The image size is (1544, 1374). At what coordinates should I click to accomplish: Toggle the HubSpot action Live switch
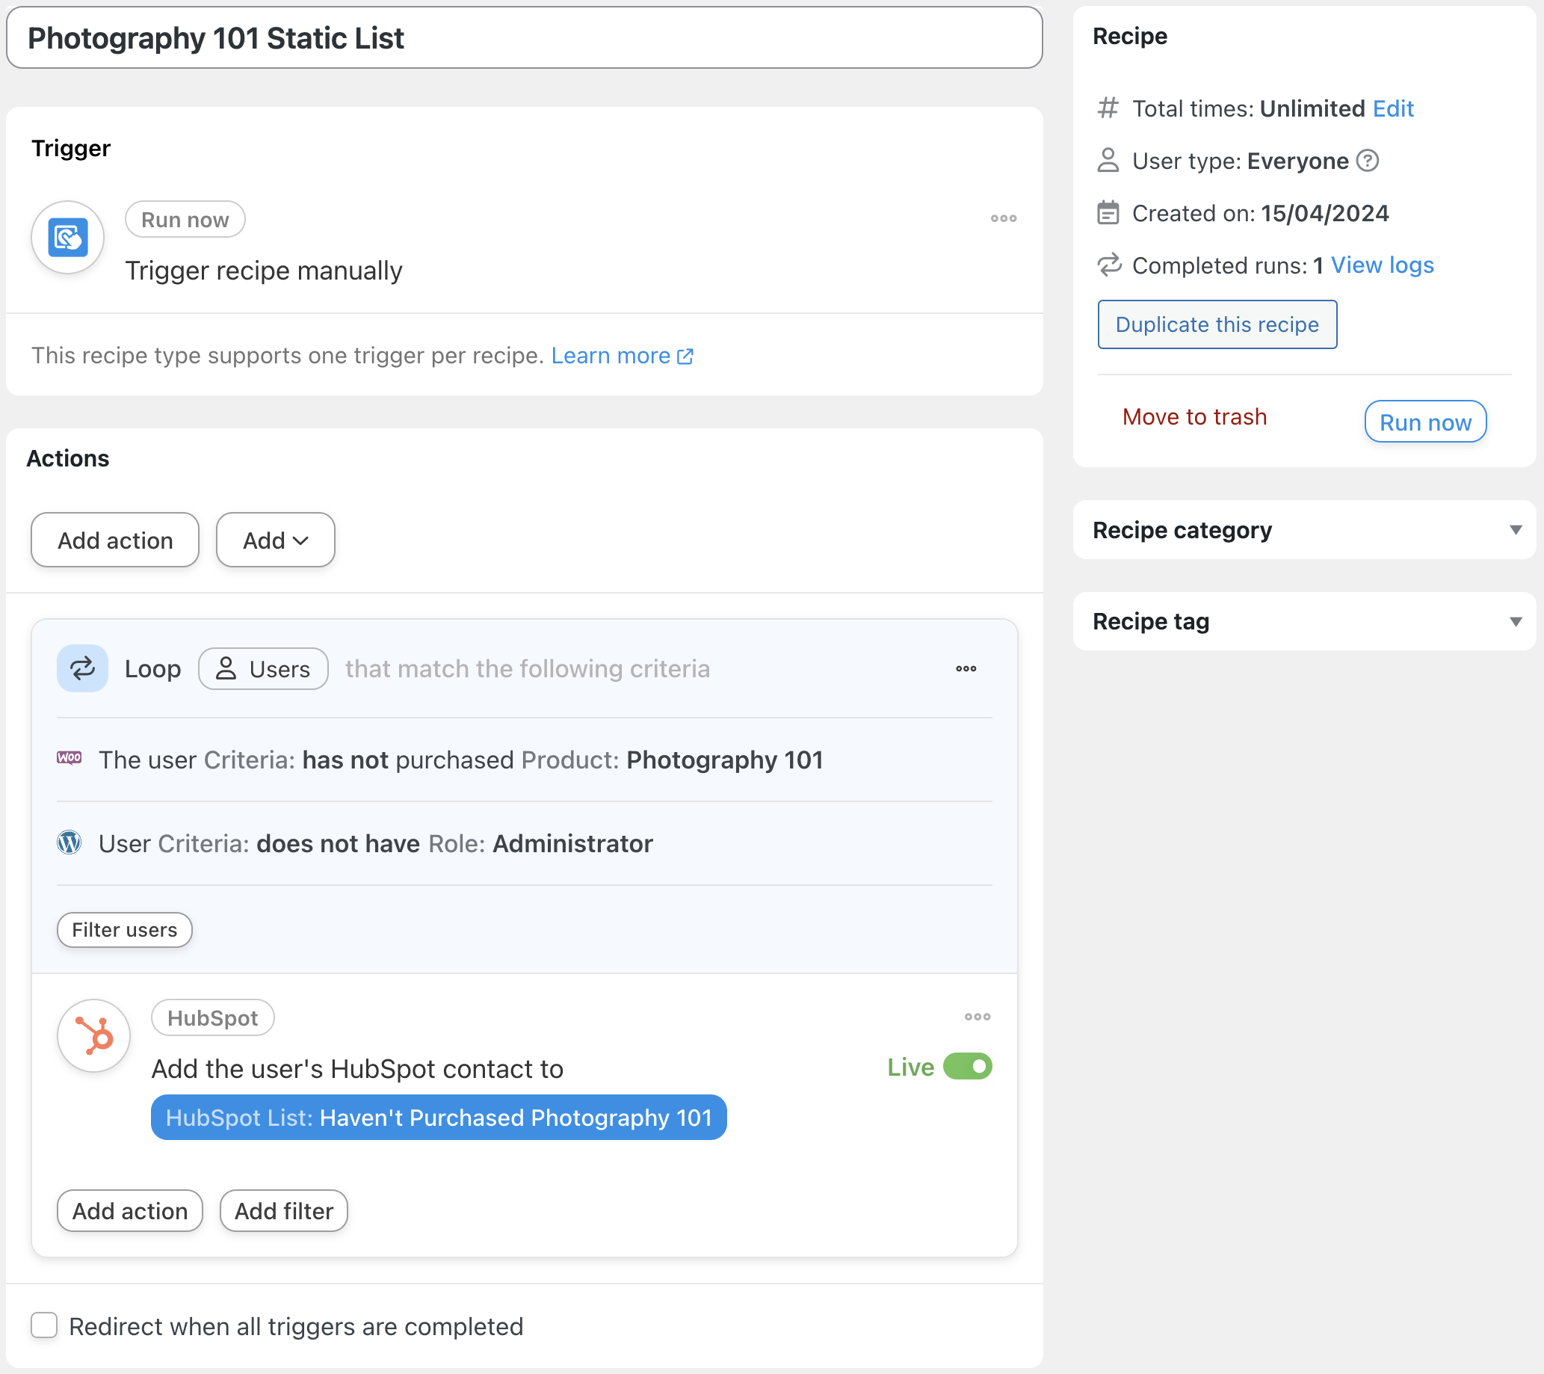(967, 1067)
